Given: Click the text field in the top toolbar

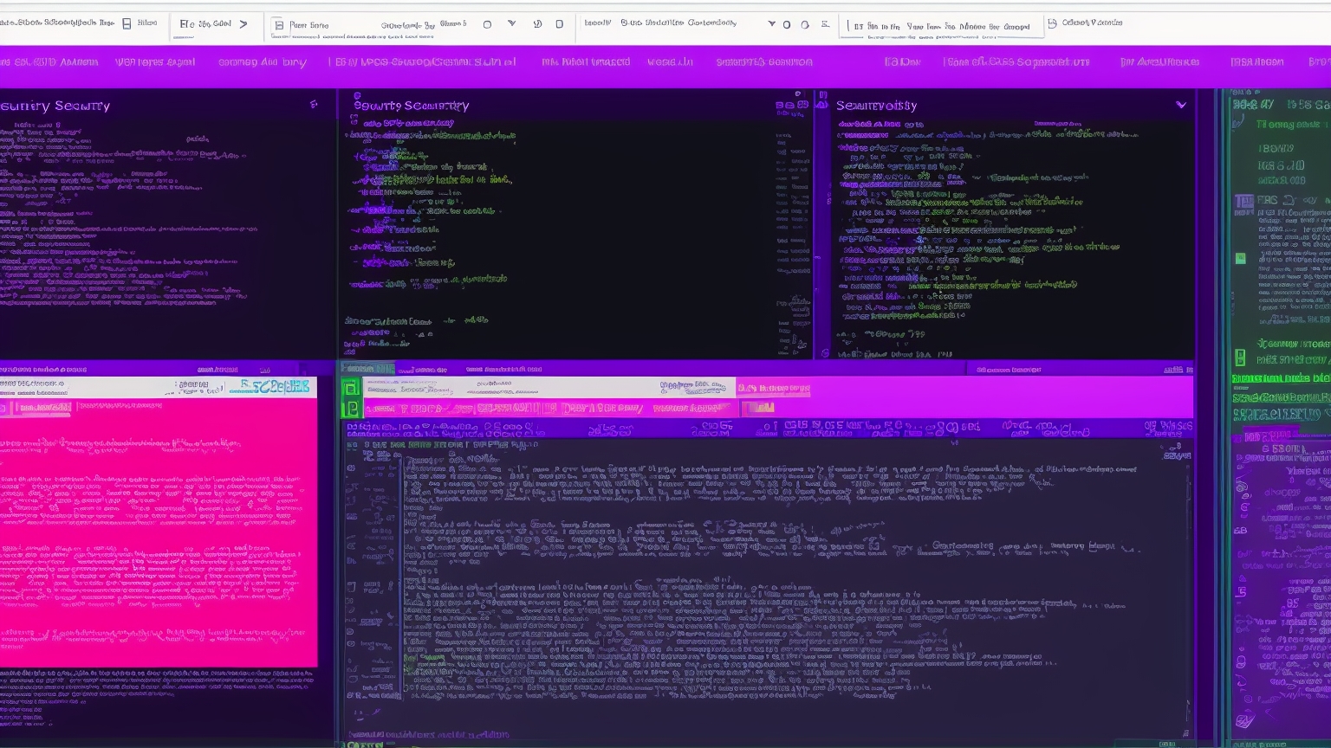Looking at the screenshot, I should (942, 27).
